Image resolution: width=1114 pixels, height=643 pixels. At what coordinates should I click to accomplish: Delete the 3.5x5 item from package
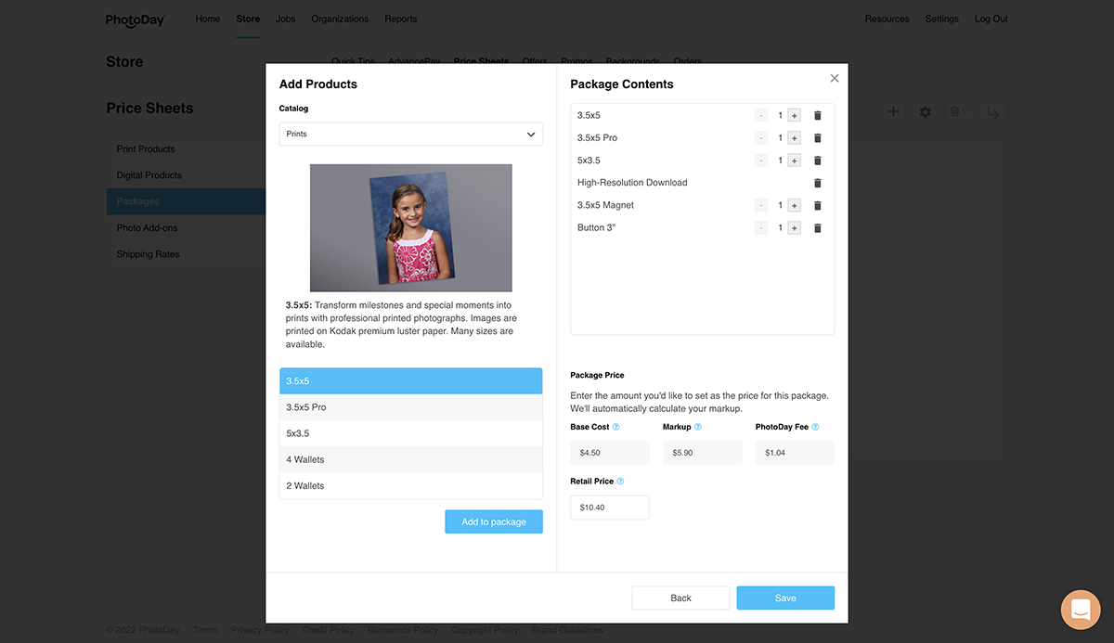(818, 116)
